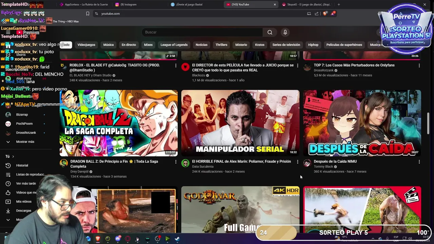Open options menu for TOP 7 Onlyfans video
The width and height of the screenshot is (434, 244).
pyautogui.click(x=419, y=65)
